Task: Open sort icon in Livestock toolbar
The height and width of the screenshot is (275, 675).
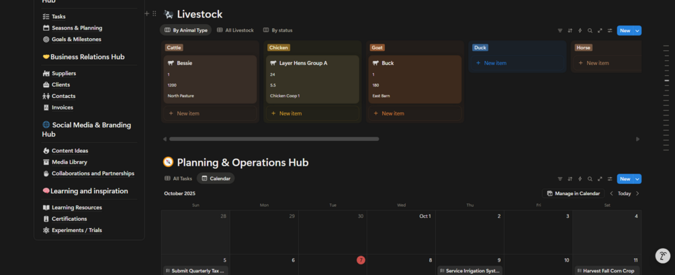Action: click(570, 30)
